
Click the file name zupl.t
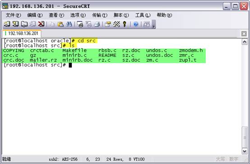pyautogui.click(x=188, y=60)
